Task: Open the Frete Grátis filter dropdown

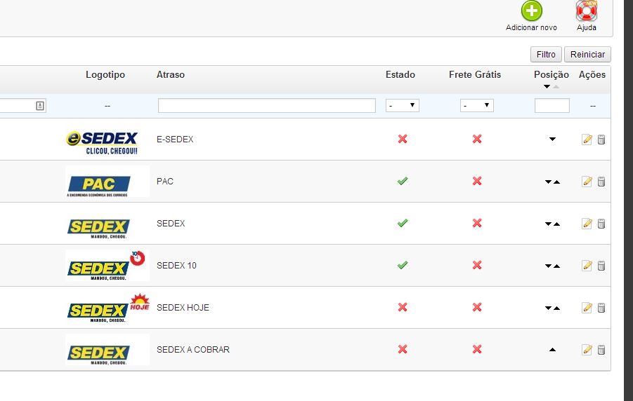Action: [477, 106]
